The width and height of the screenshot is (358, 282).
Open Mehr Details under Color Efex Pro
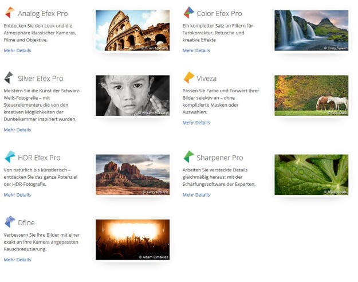click(x=196, y=50)
